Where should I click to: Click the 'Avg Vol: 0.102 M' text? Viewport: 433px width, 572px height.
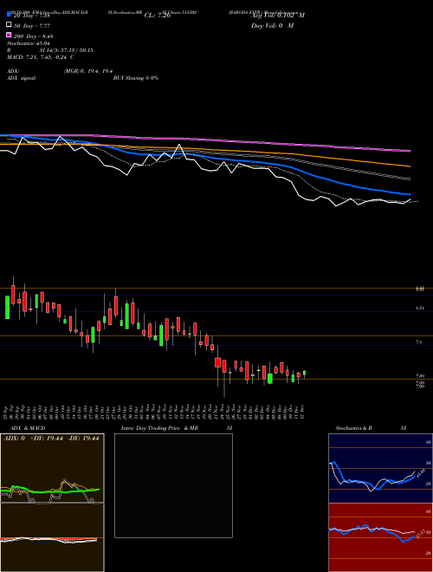click(278, 16)
